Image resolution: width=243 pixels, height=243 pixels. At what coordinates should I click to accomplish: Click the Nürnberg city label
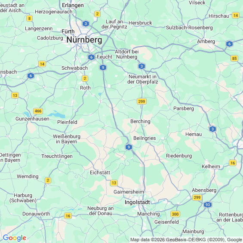tap(84, 40)
